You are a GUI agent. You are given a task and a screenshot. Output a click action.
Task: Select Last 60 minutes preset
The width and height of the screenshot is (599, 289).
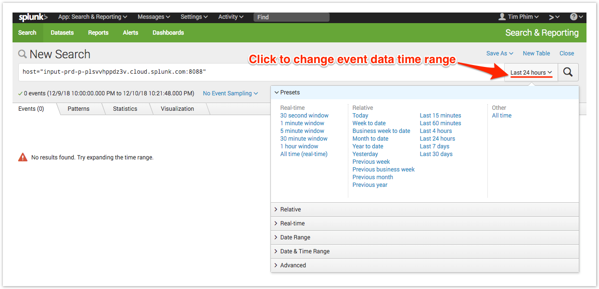click(440, 123)
